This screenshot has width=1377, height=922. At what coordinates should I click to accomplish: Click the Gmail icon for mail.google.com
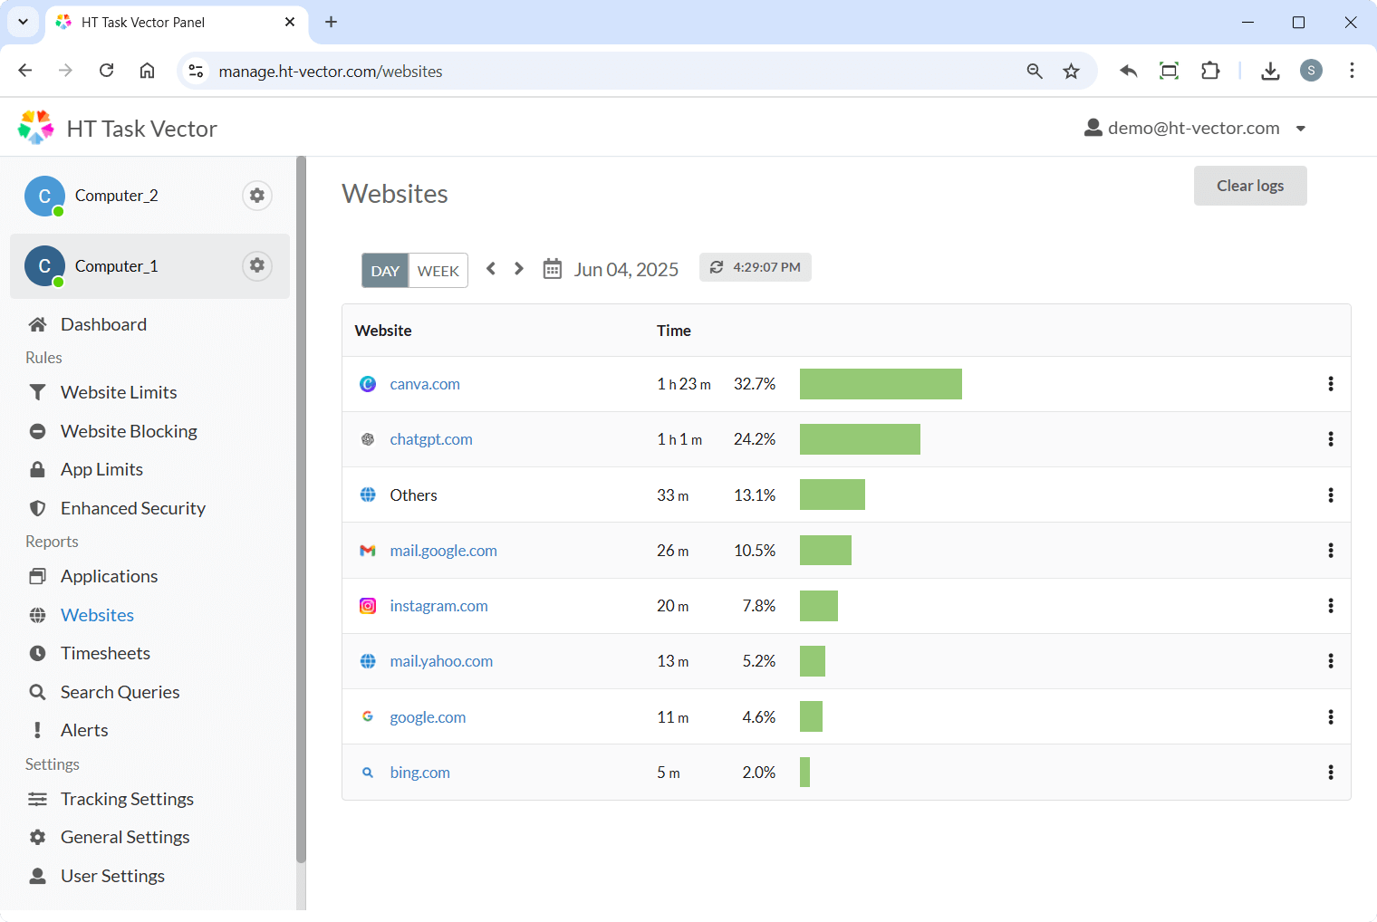click(368, 551)
